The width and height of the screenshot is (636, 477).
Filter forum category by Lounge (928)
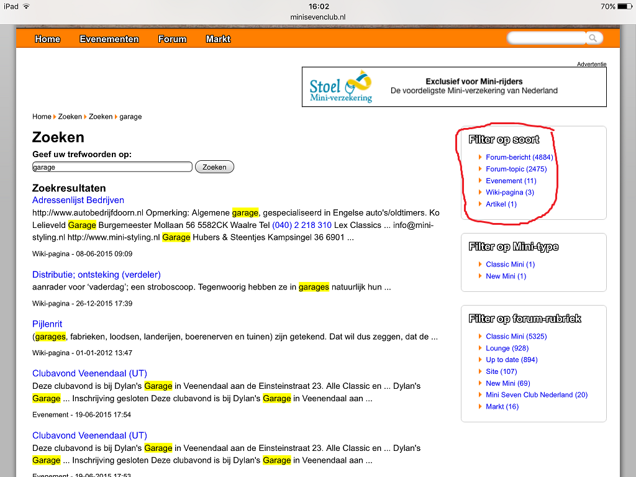click(x=507, y=348)
